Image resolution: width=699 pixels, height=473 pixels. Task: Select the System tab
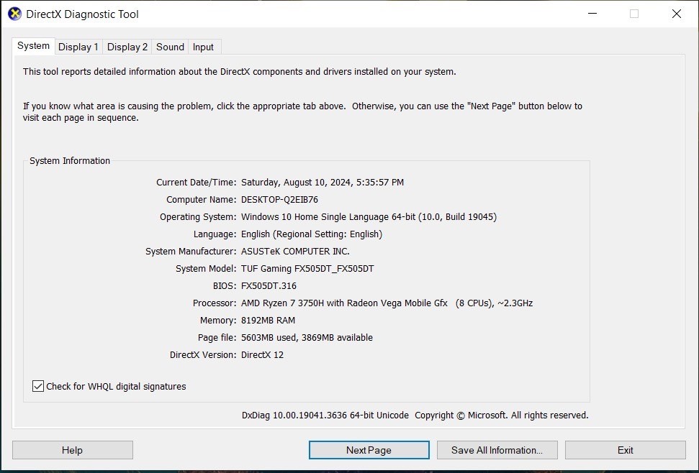coord(32,45)
